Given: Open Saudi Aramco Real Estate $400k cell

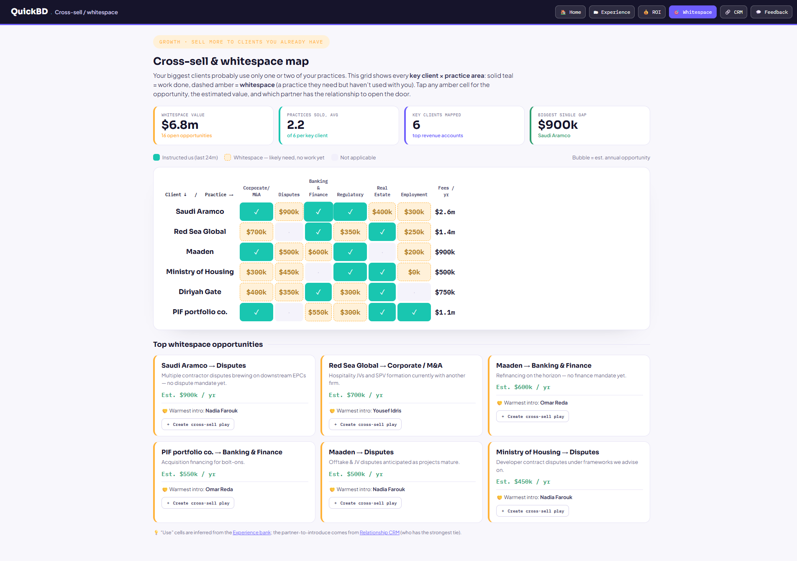Looking at the screenshot, I should click(x=382, y=212).
